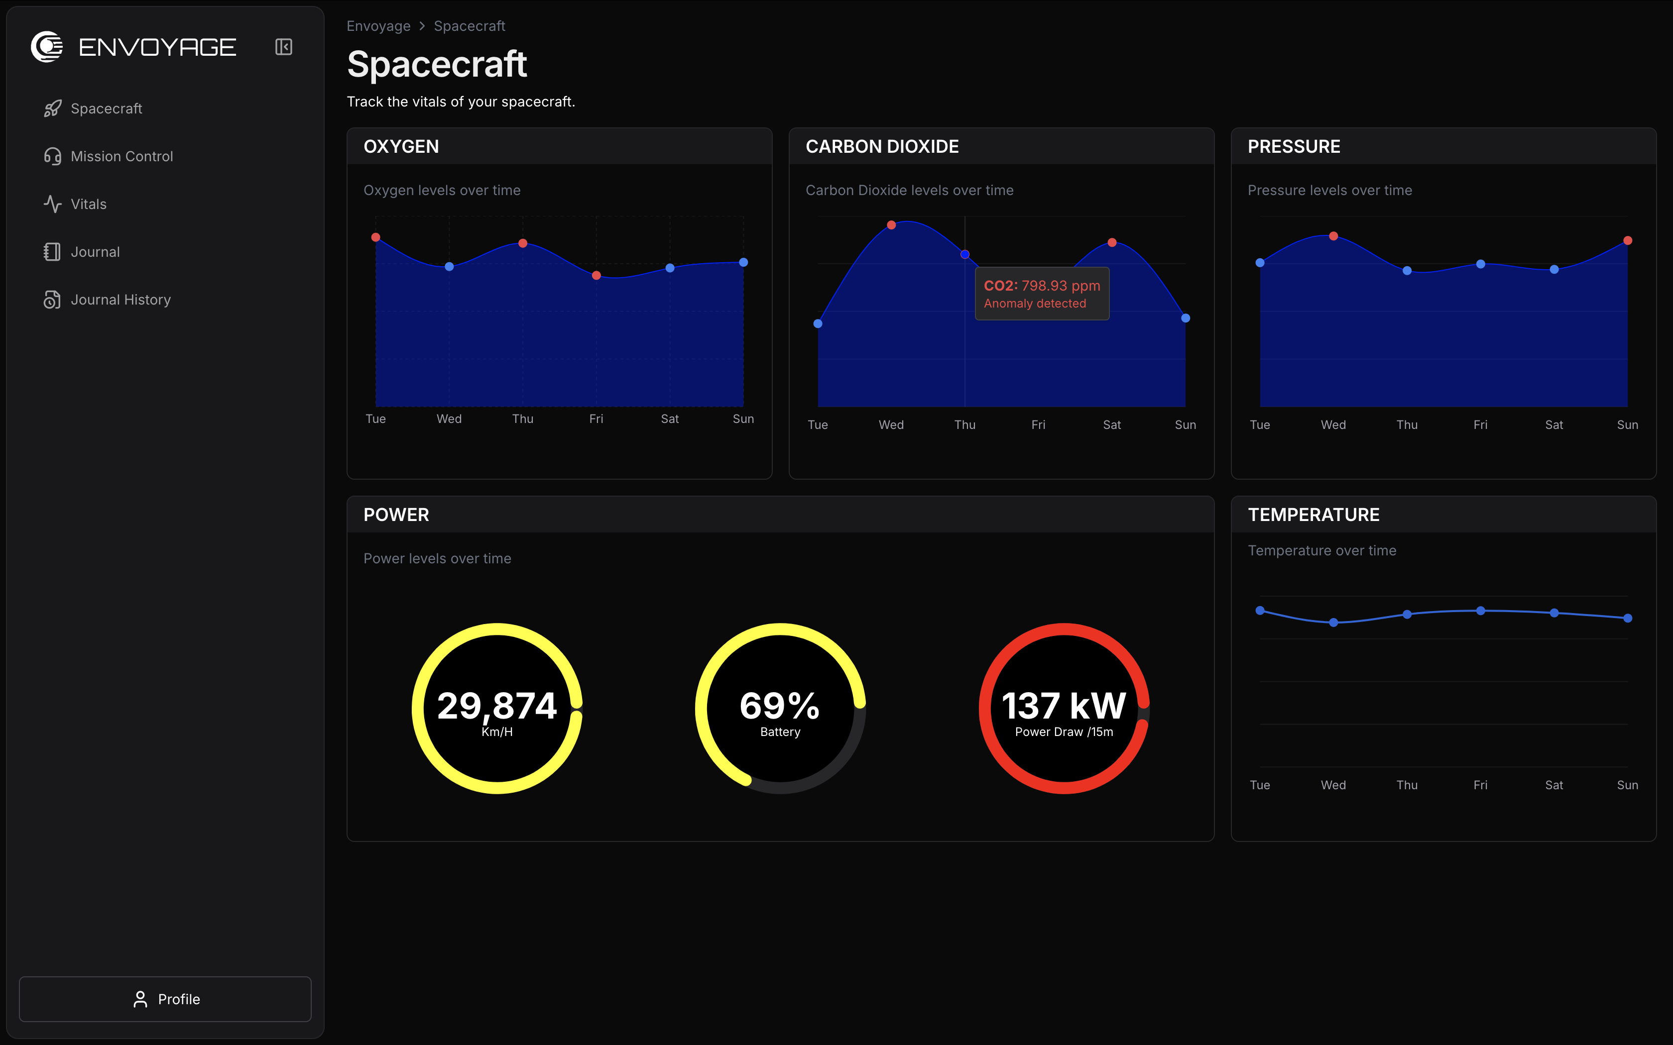1673x1045 pixels.
Task: Click the clock-file icon for Journal History
Action: 53,299
